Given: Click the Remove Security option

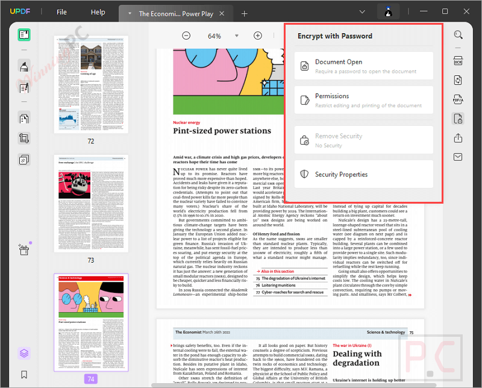Looking at the screenshot, I should tap(364, 140).
